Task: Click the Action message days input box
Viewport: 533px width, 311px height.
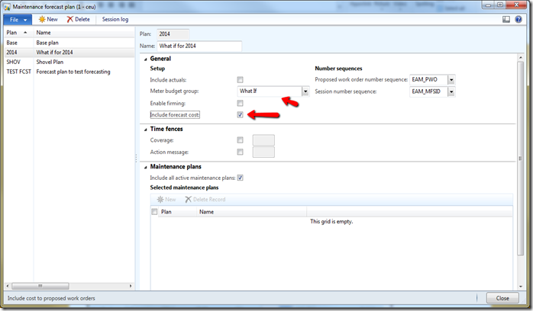Action: [x=263, y=152]
